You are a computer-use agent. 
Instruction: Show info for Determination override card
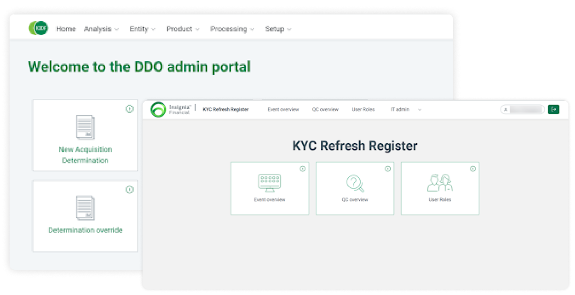129,190
